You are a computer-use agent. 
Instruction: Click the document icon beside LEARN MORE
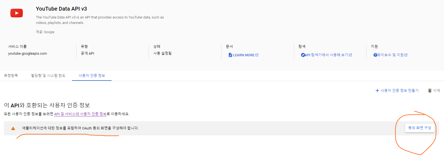click(x=230, y=55)
